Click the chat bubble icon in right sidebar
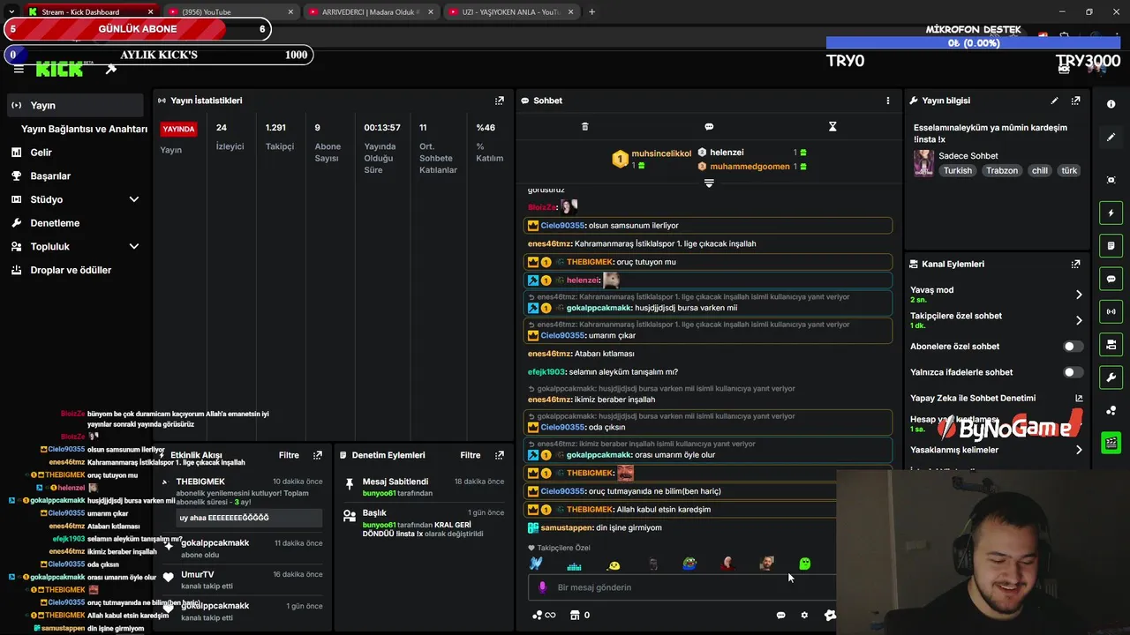Image resolution: width=1130 pixels, height=635 pixels. pos(1111,279)
